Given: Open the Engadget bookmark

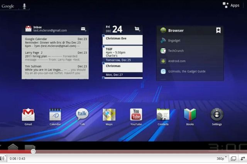Looking at the screenshot, I should pos(190,40).
